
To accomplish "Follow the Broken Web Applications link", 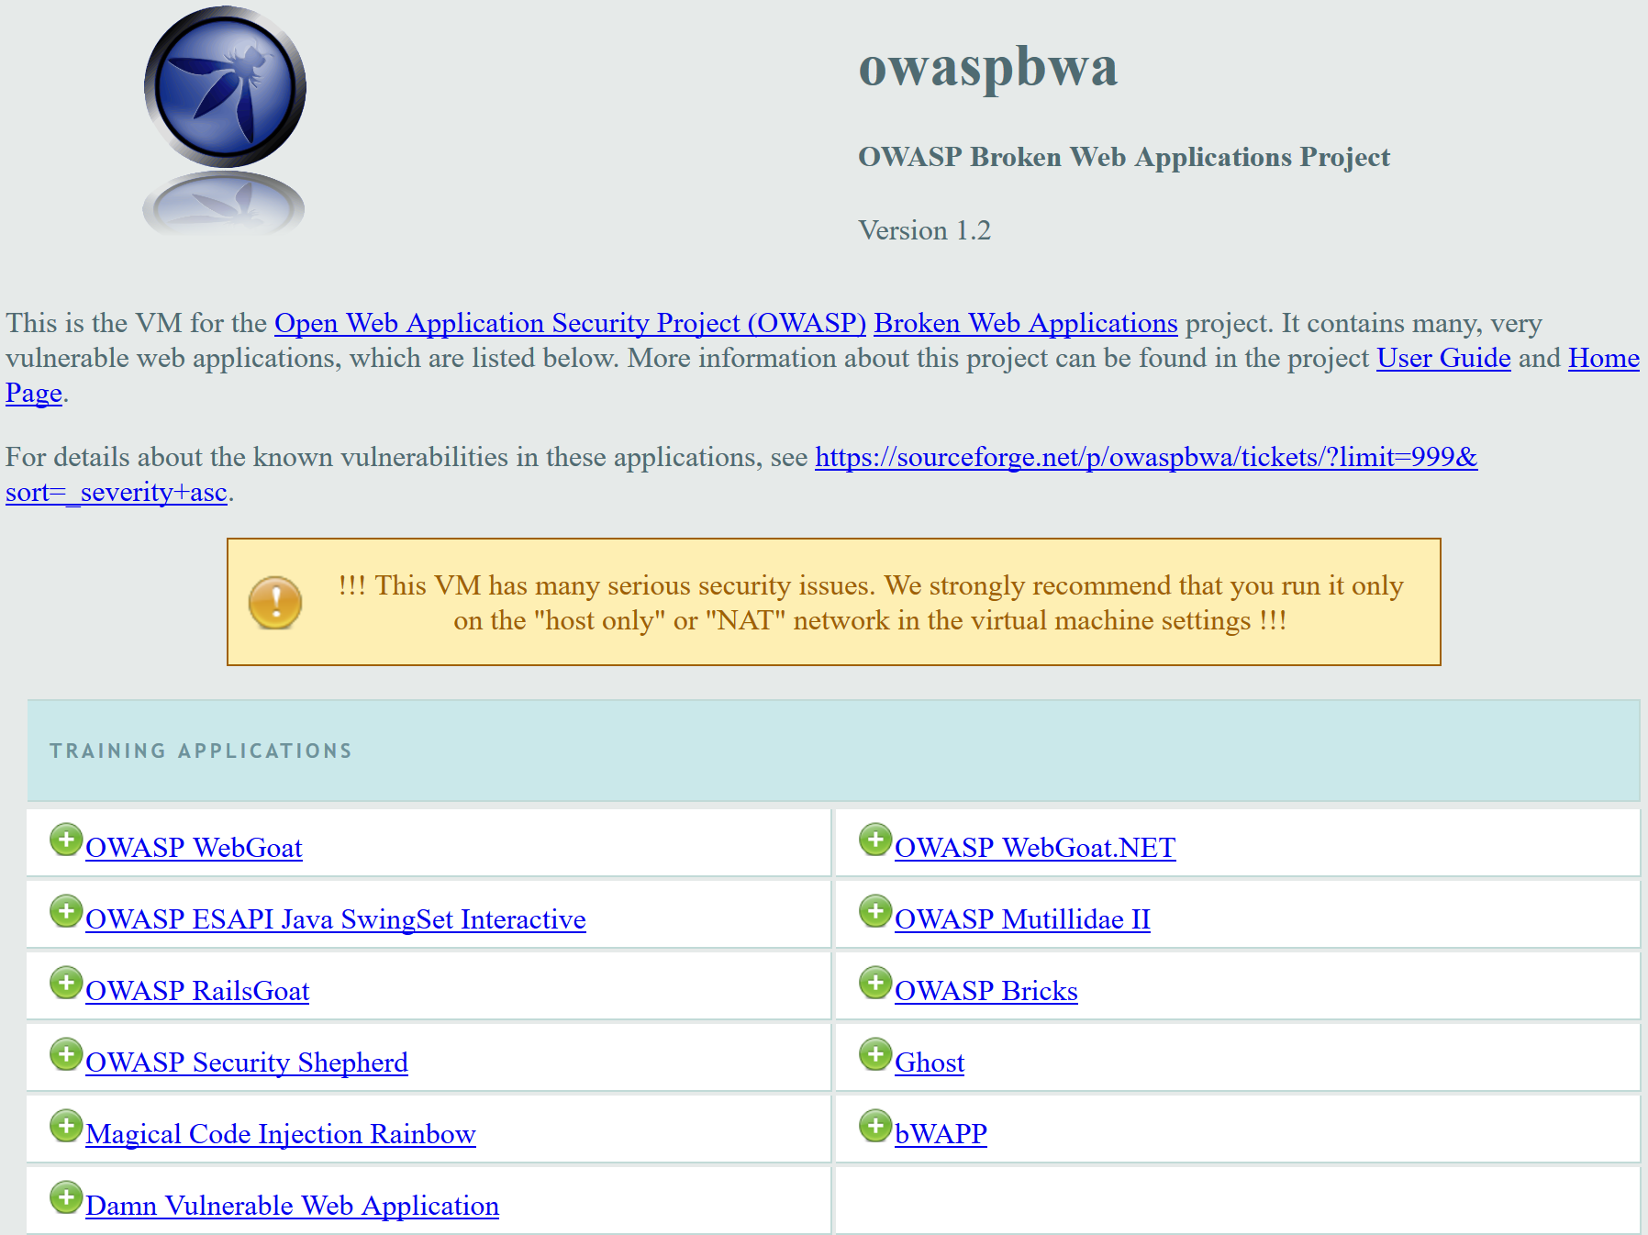I will pos(1026,323).
